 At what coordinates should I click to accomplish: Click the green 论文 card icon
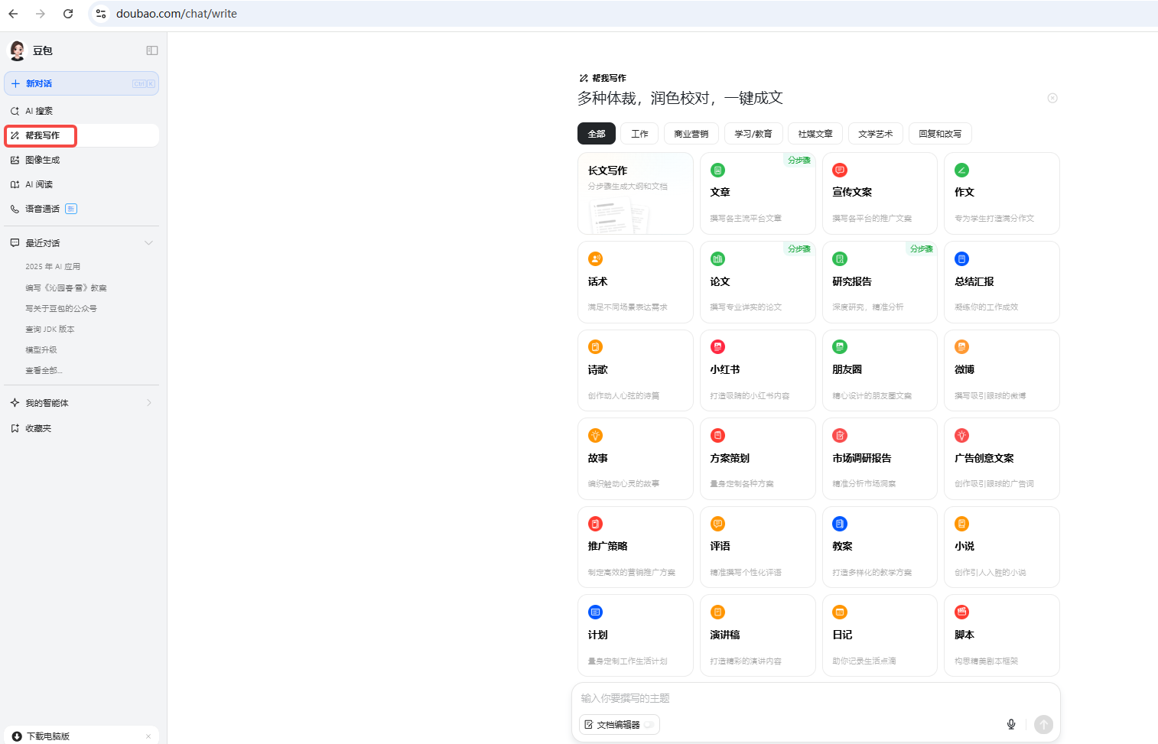(717, 259)
